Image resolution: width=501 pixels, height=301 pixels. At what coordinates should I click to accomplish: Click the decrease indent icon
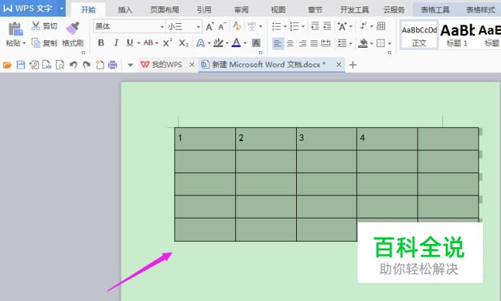(x=315, y=26)
